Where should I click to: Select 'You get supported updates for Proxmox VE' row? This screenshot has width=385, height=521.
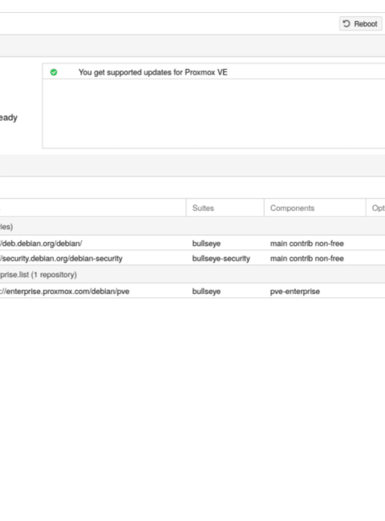pyautogui.click(x=214, y=72)
